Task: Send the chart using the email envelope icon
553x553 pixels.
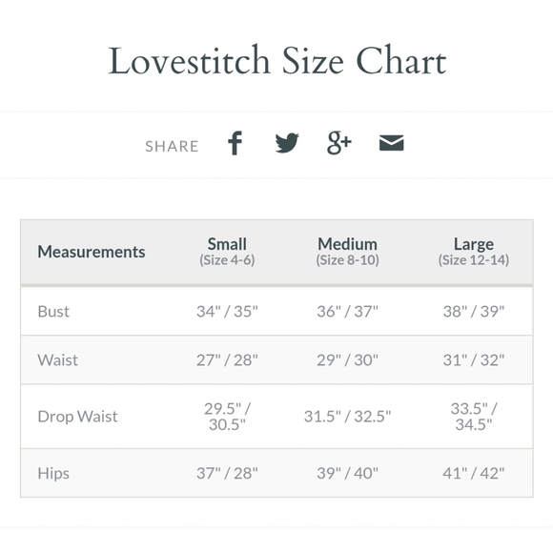Action: coord(391,143)
